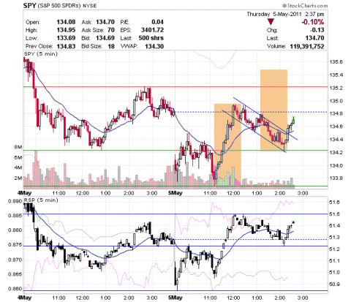The width and height of the screenshot is (351, 302).
Task: Click the 135.2 price axis label
Action: [x=336, y=88]
